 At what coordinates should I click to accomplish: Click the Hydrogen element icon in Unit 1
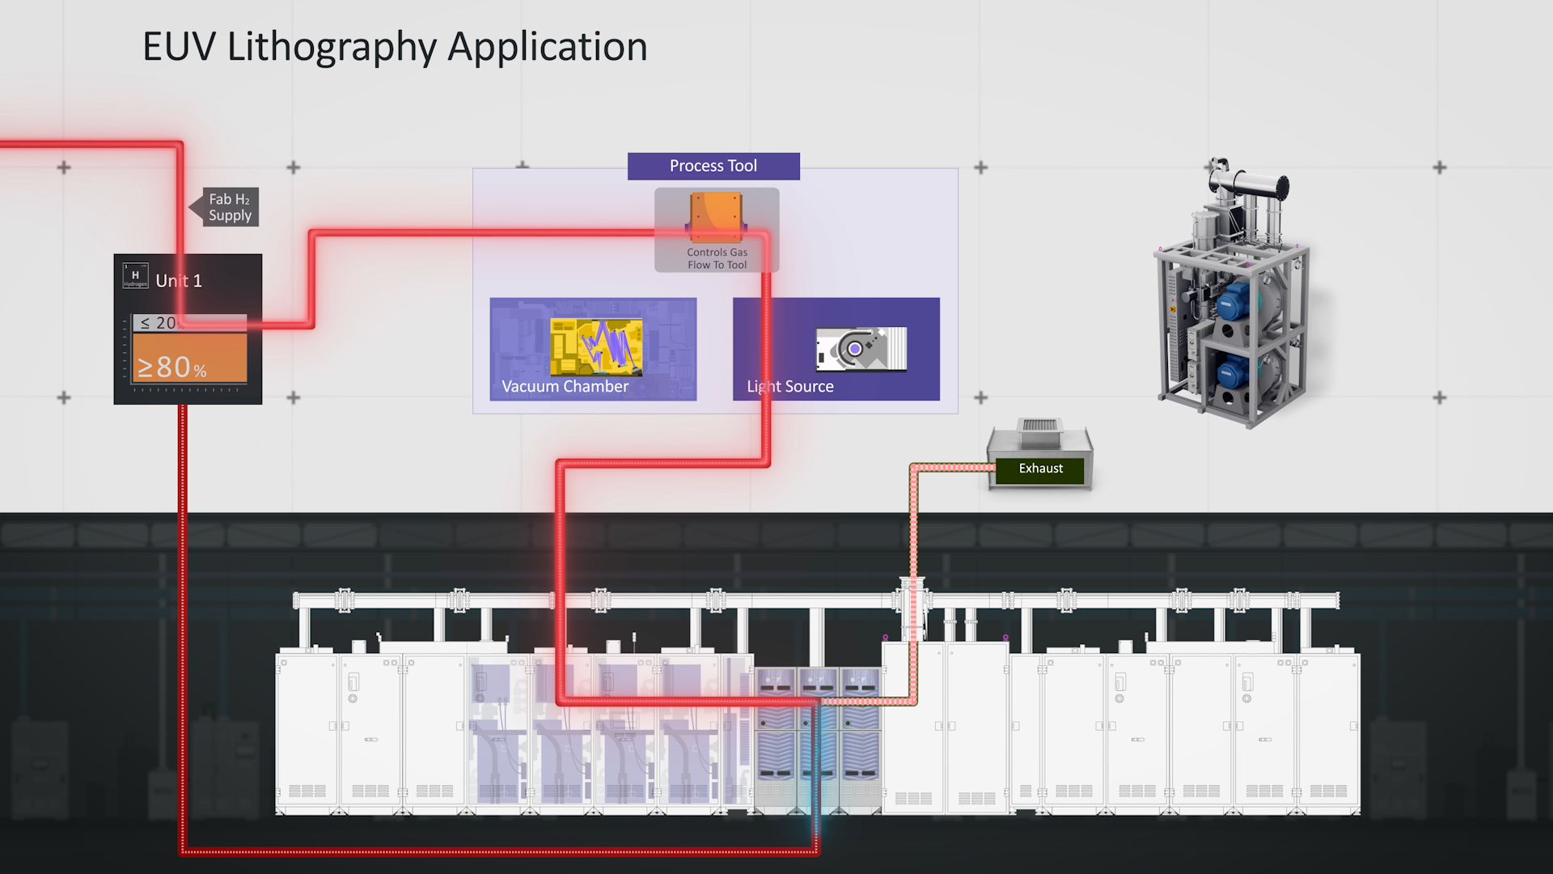pos(135,276)
